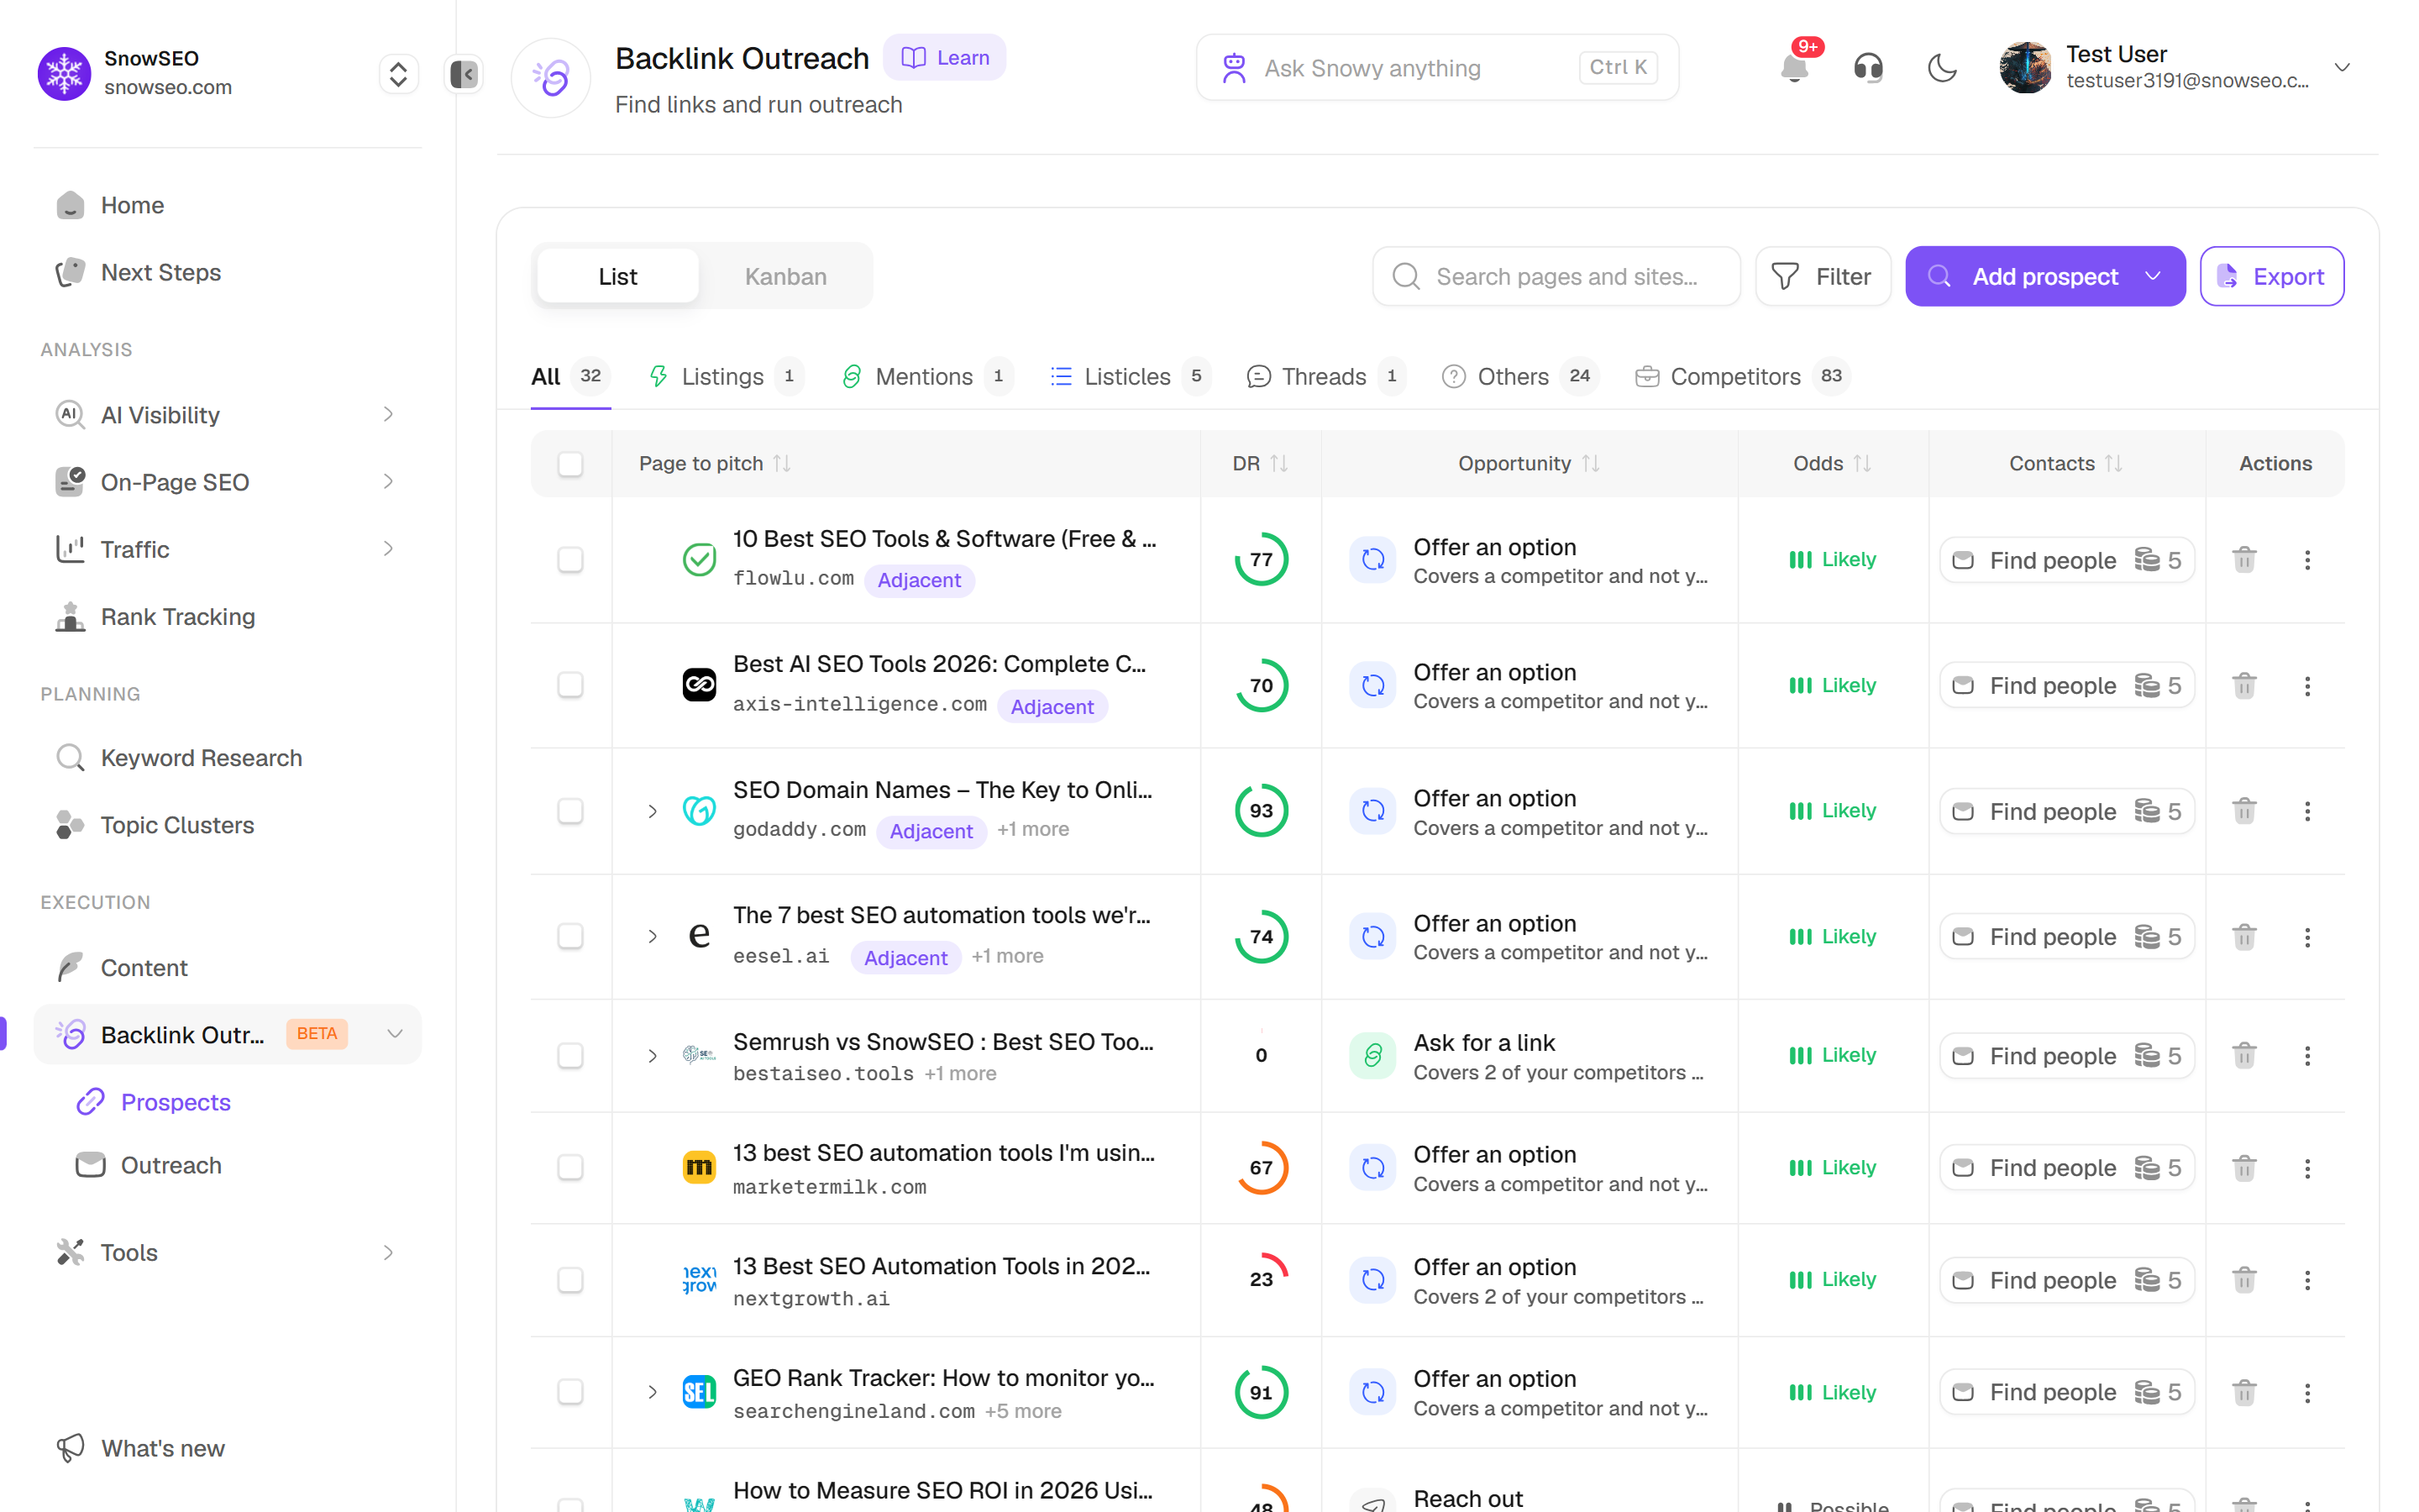This screenshot has width=2419, height=1512.
Task: Click the DR 67 score gauge
Action: pyautogui.click(x=1261, y=1168)
